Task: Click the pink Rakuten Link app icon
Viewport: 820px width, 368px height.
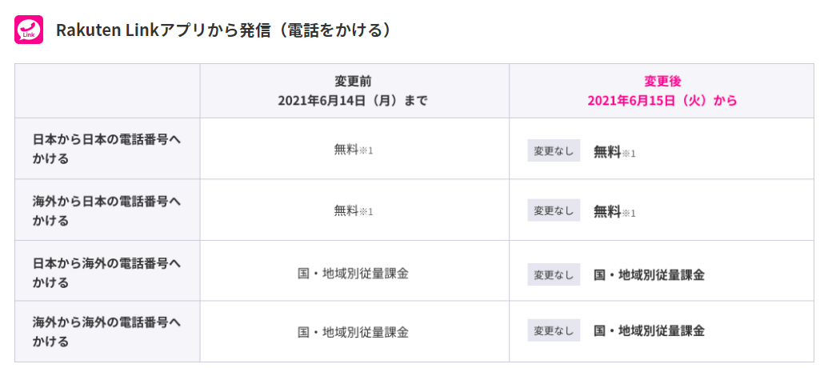Action: 29,30
